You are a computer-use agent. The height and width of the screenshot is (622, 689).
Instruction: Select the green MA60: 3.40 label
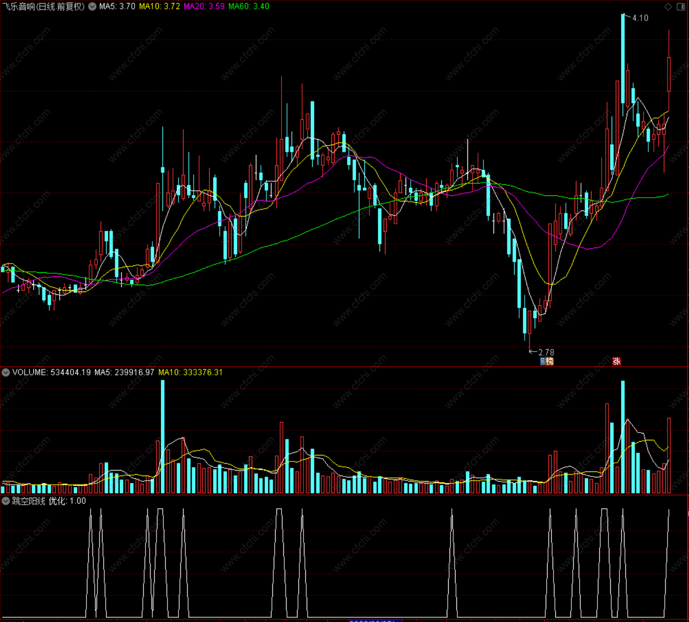(249, 6)
